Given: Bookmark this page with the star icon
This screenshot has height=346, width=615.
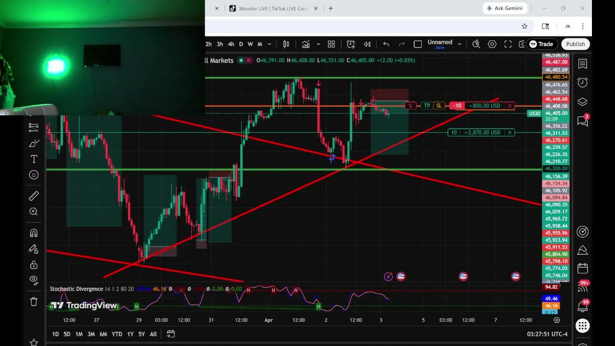Looking at the screenshot, I should coord(525,26).
